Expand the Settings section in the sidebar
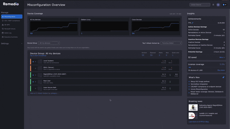This screenshot has width=230, height=129. point(12,44)
